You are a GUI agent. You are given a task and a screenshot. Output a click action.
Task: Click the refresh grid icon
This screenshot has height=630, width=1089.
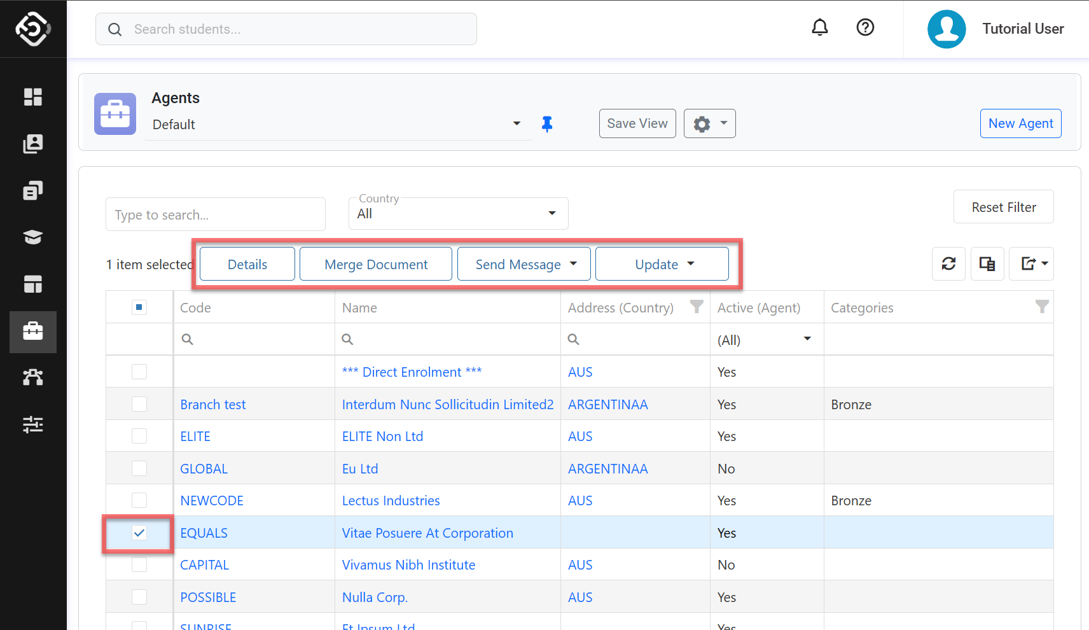[x=949, y=263]
